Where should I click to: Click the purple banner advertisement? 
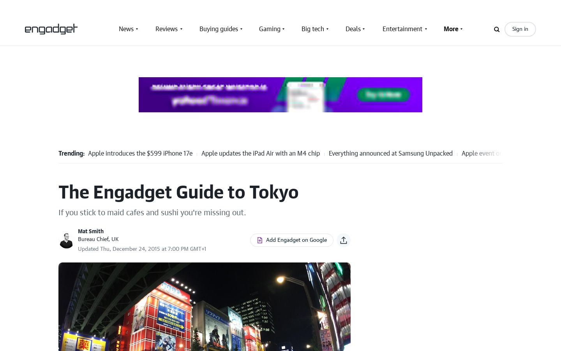(x=280, y=95)
